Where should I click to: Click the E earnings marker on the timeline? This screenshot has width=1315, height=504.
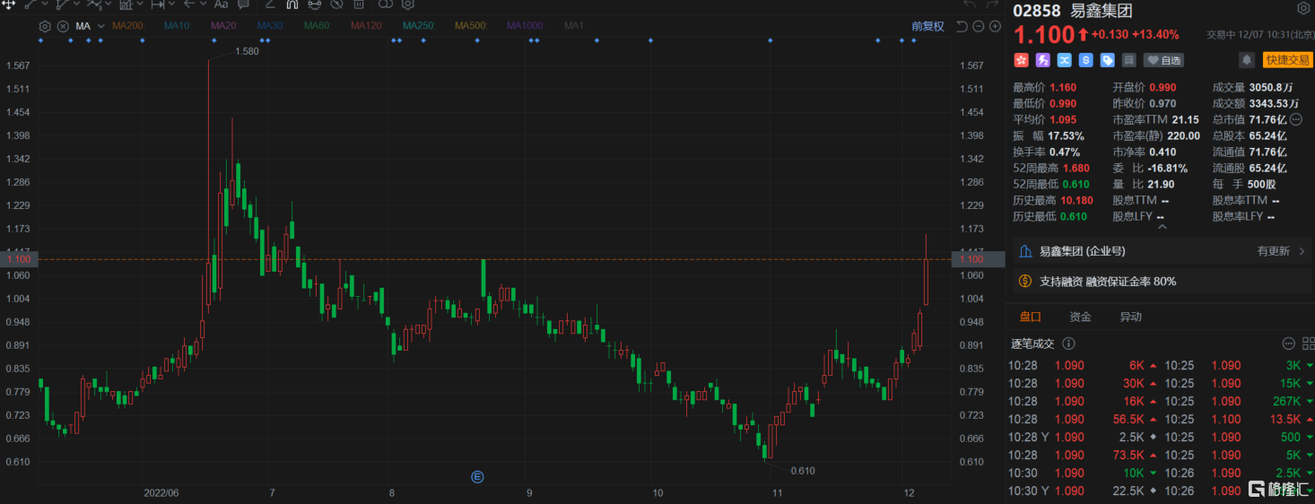tap(477, 476)
